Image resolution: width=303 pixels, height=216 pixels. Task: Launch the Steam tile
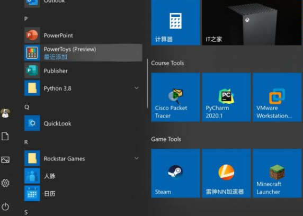click(175, 173)
